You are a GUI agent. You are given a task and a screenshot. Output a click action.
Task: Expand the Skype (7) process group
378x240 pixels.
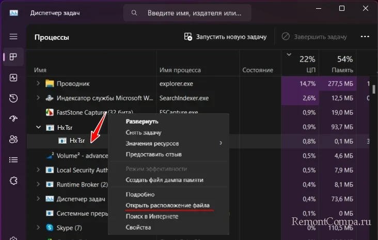tap(38, 228)
